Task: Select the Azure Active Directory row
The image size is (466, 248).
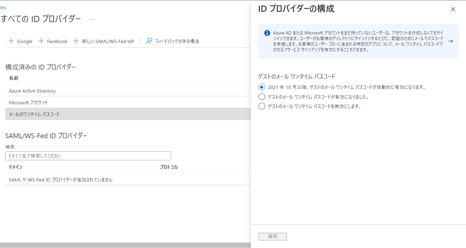Action: pyautogui.click(x=128, y=90)
